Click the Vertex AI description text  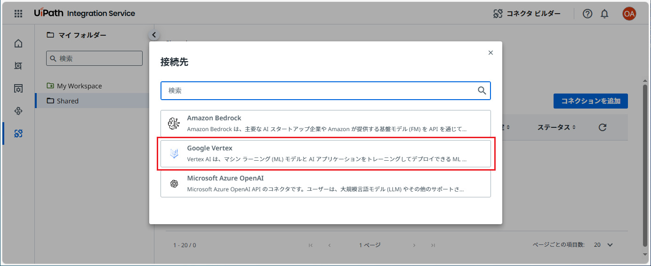[327, 159]
